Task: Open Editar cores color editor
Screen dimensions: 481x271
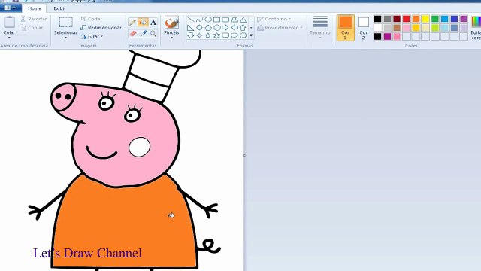Action: pos(476,28)
